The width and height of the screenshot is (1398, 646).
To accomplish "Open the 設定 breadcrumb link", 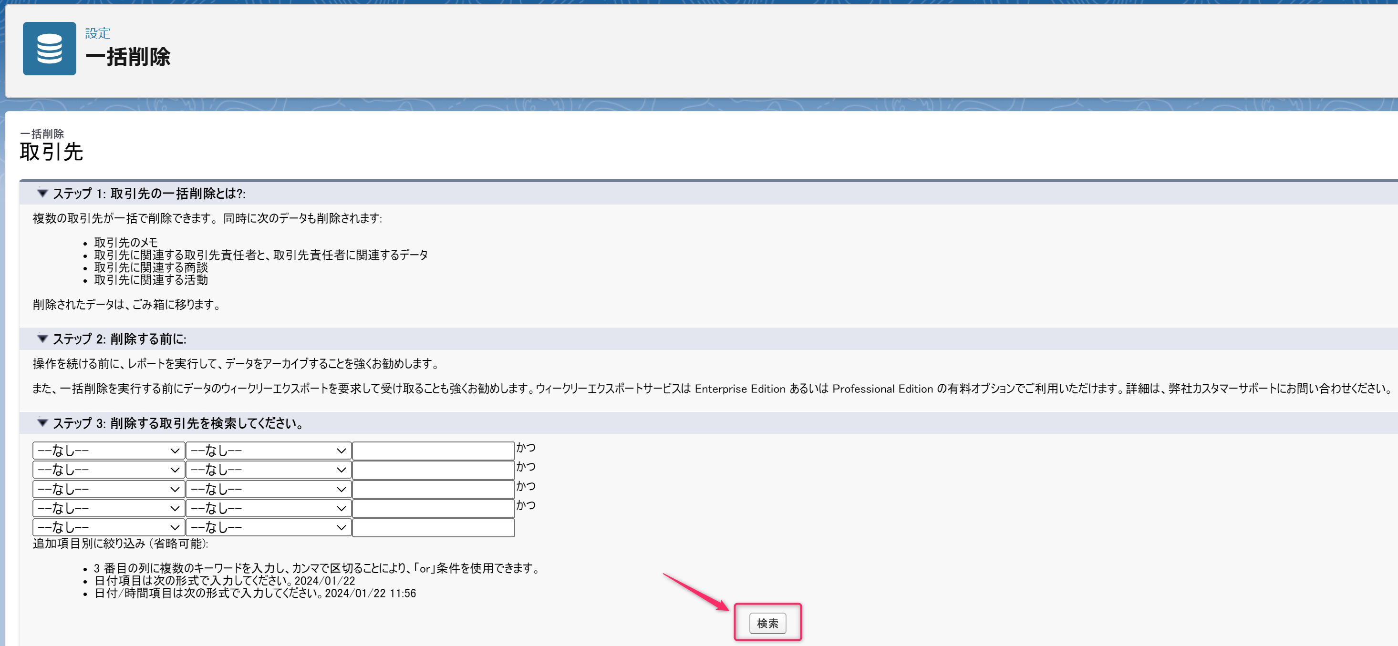I will tap(98, 34).
